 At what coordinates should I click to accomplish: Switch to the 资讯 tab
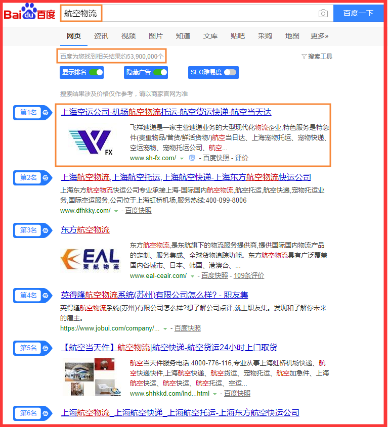pyautogui.click(x=101, y=36)
